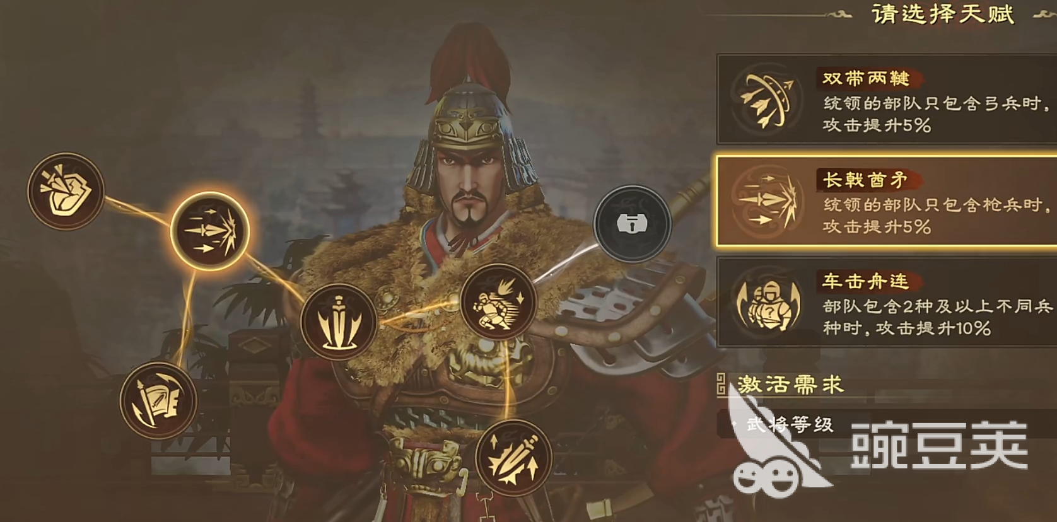This screenshot has width=1057, height=522.
Task: Click the 车击舟连 title label
Action: (x=865, y=281)
